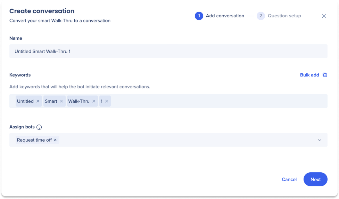
Task: Click the Cancel button
Action: [289, 179]
